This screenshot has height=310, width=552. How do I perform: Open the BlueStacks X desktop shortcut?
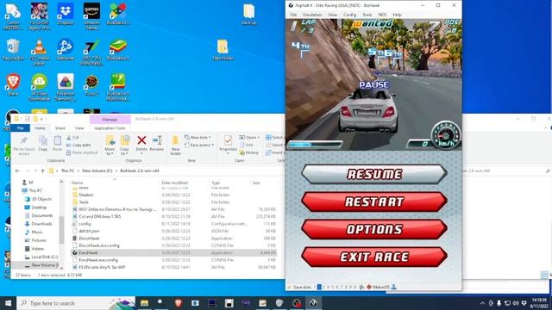(x=118, y=15)
